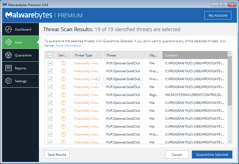This screenshot has height=164, width=239.
Task: Sort by the Sev... column header
Action: click(63, 55)
